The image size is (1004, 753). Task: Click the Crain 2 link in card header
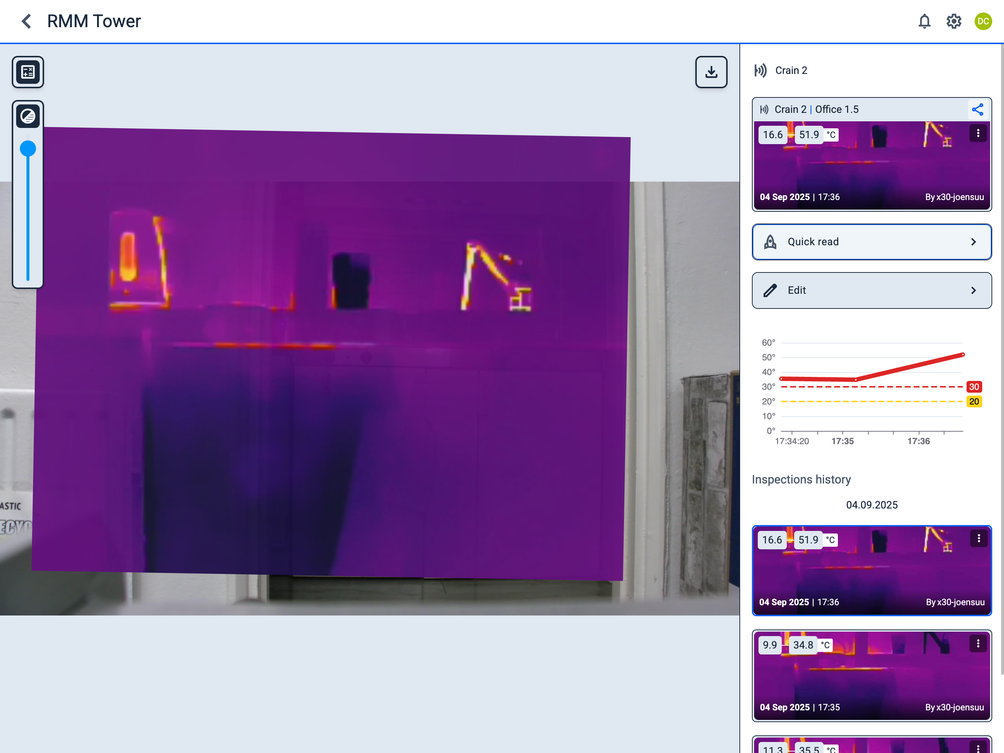click(790, 110)
